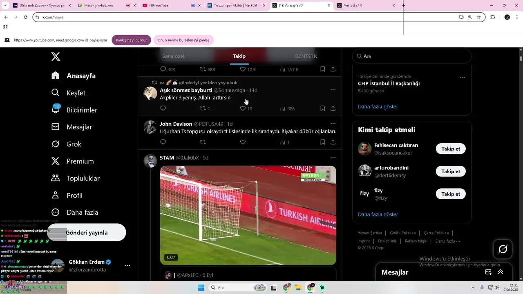Click the X logo in sidebar
This screenshot has width=523, height=294.
[56, 56]
